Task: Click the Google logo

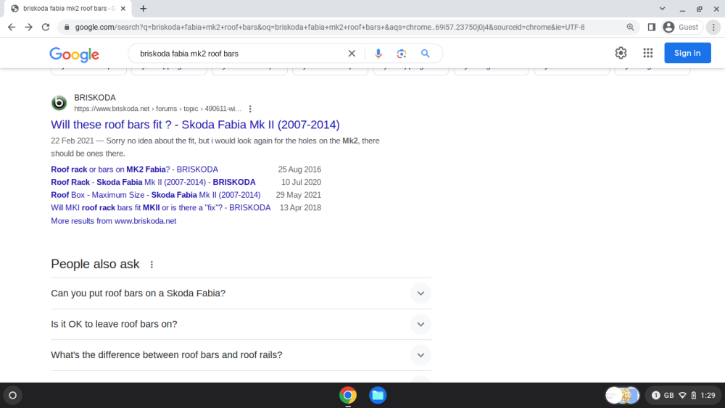Action: (75, 54)
